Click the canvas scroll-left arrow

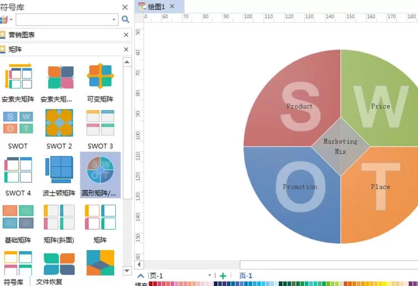point(139,264)
